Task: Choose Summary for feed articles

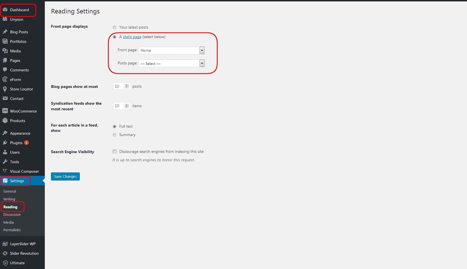Action: (115, 135)
